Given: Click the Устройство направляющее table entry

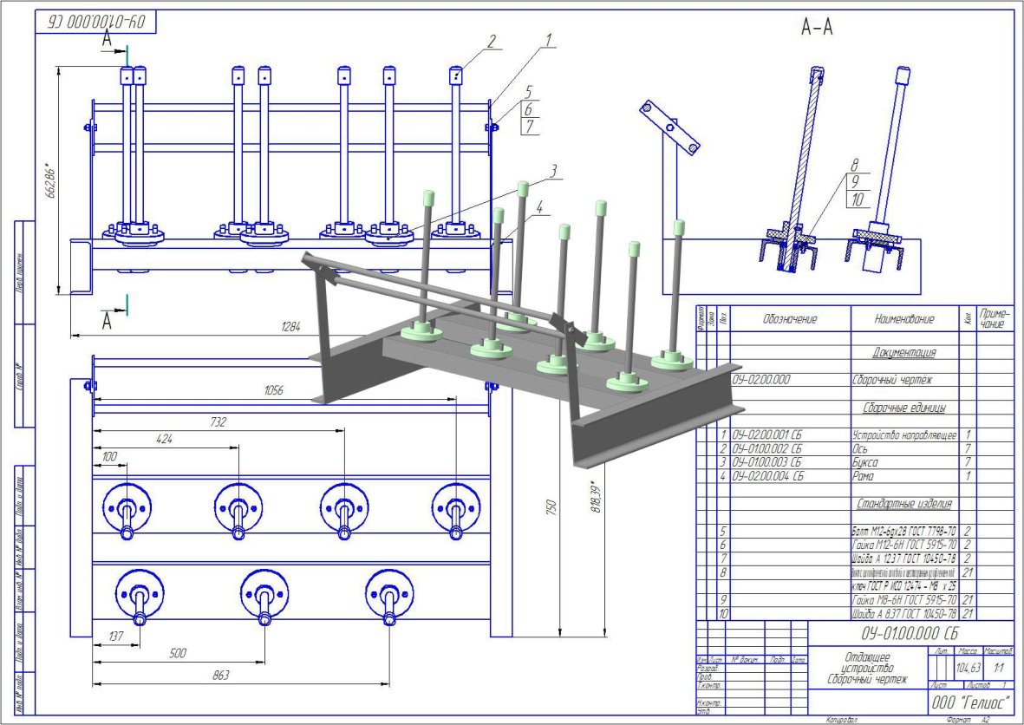Looking at the screenshot, I should 904,434.
